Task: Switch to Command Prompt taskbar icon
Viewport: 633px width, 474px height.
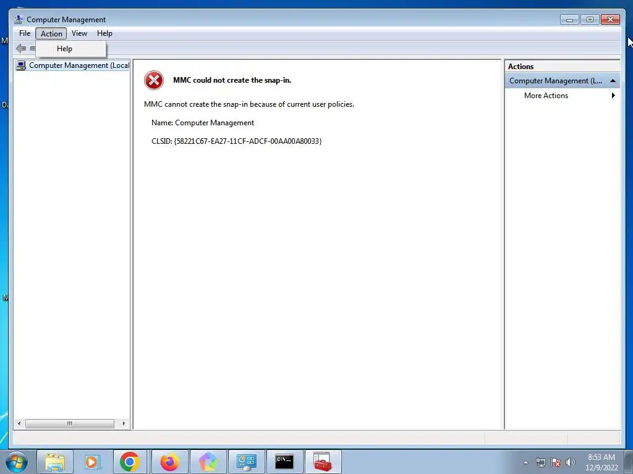Action: 284,462
